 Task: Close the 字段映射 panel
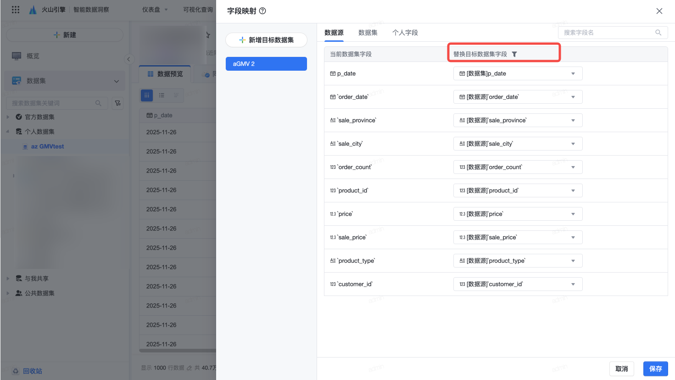click(x=659, y=11)
